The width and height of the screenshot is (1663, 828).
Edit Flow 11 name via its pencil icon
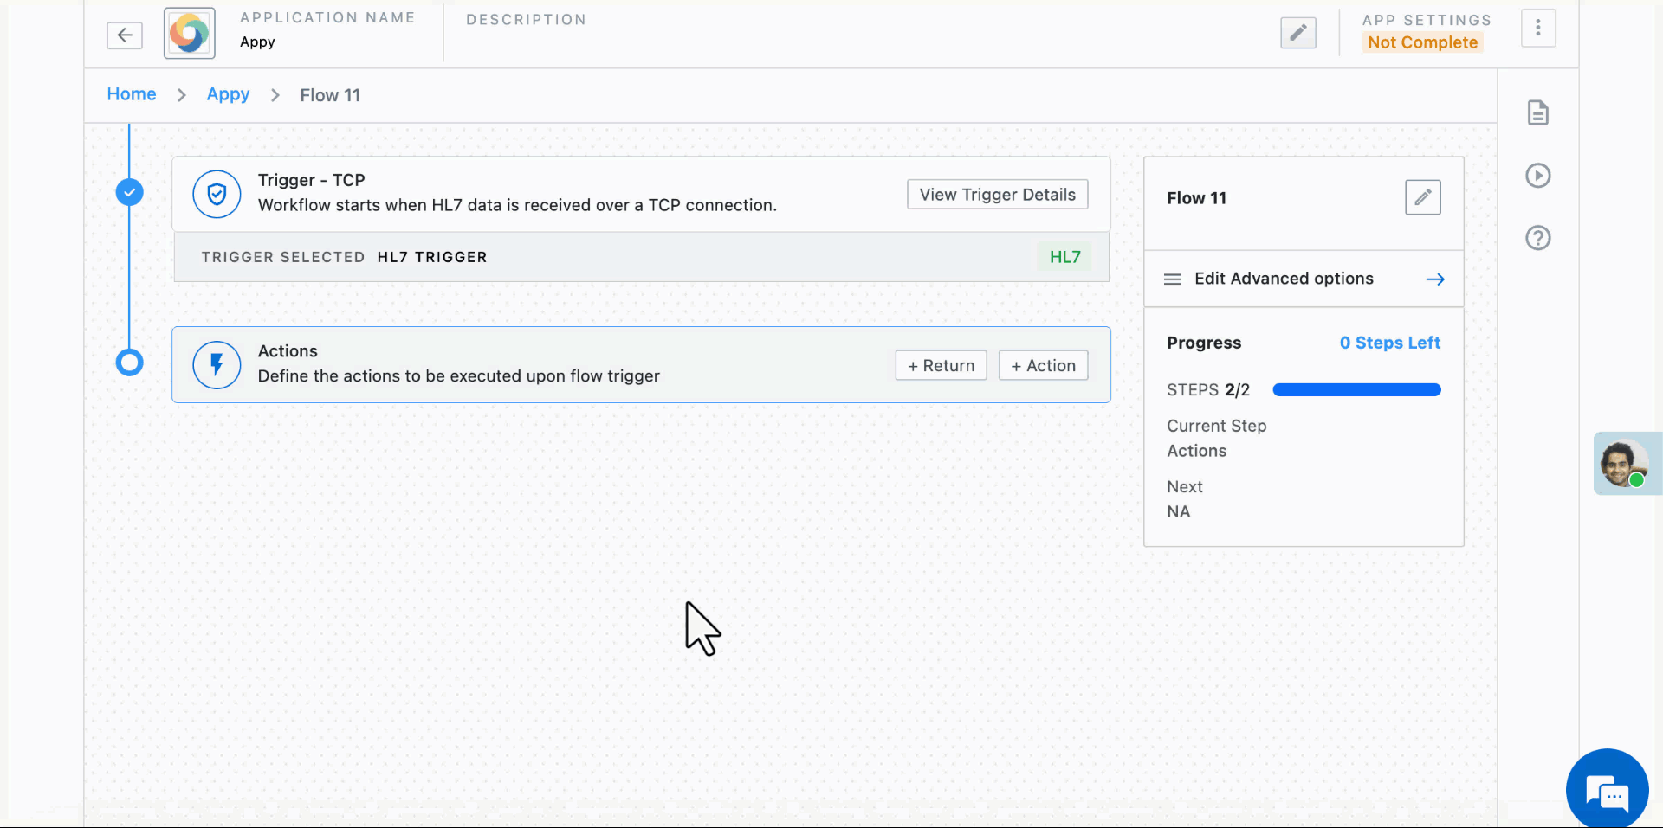click(1423, 197)
